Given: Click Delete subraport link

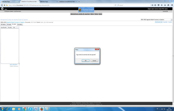Looking at the screenshot, I should [14, 66].
